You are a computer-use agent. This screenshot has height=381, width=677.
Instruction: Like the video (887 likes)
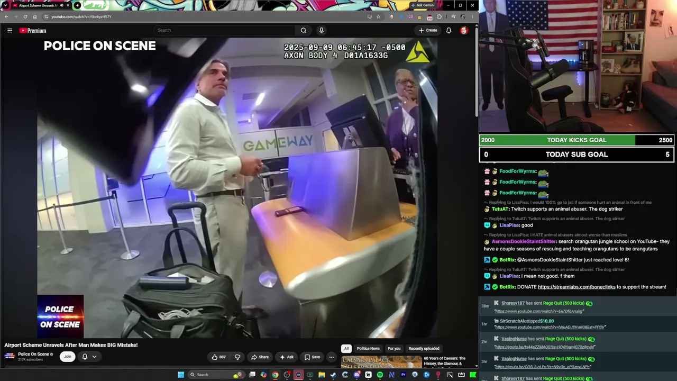click(x=218, y=357)
